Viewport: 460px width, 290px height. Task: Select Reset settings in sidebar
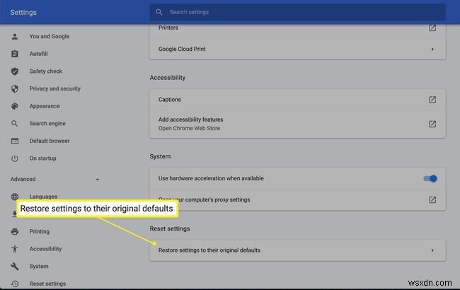coord(47,284)
